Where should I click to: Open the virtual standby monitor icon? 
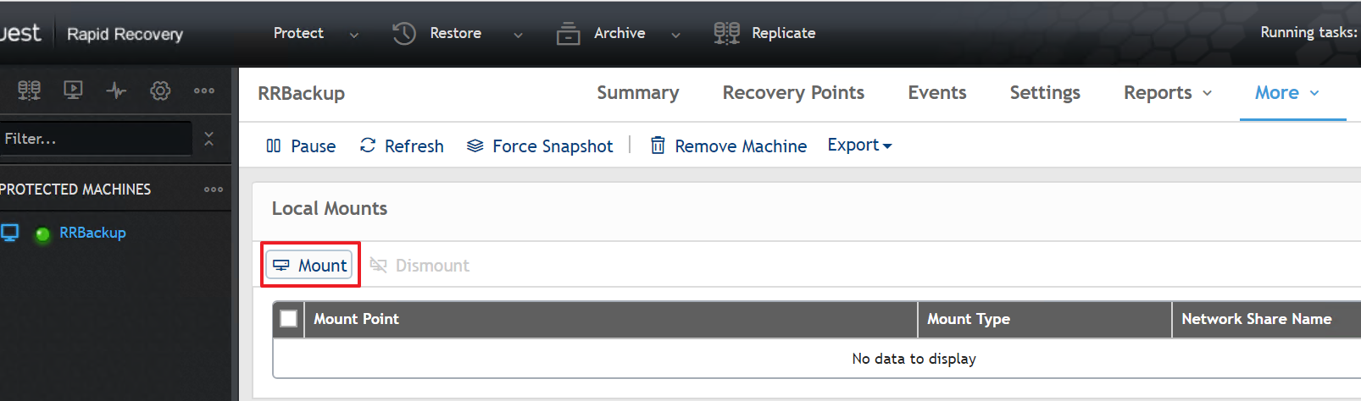74,91
